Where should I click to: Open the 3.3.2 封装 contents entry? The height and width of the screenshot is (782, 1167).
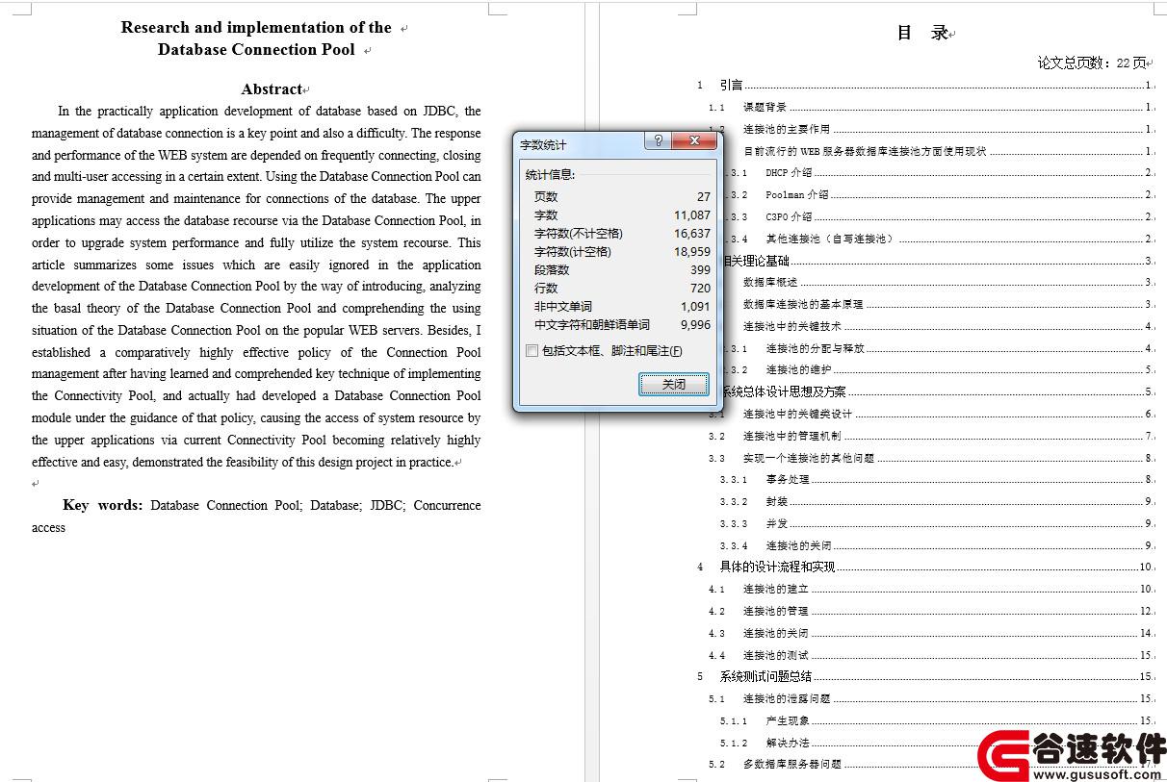937,501
